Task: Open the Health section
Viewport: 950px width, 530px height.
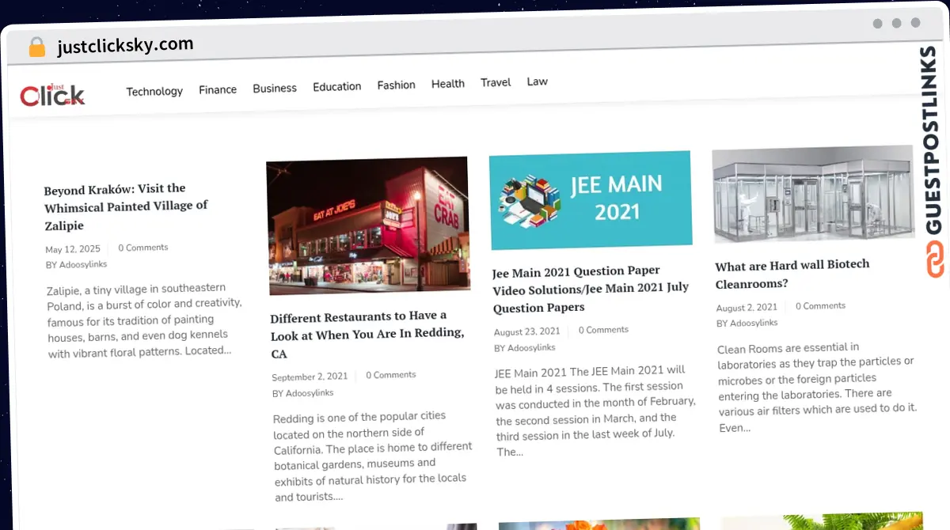Action: [x=447, y=83]
